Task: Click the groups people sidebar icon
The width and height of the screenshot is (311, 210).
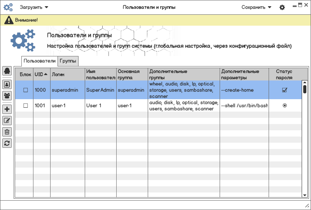Action: (7, 96)
